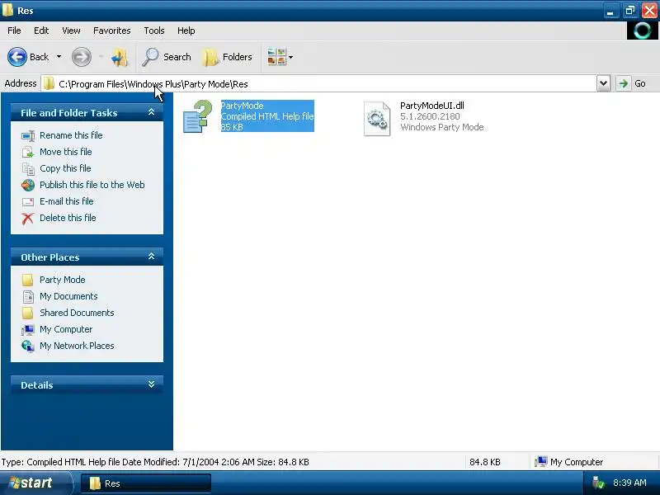The image size is (660, 495).
Task: Click the envelope e-mail task icon
Action: pyautogui.click(x=28, y=201)
